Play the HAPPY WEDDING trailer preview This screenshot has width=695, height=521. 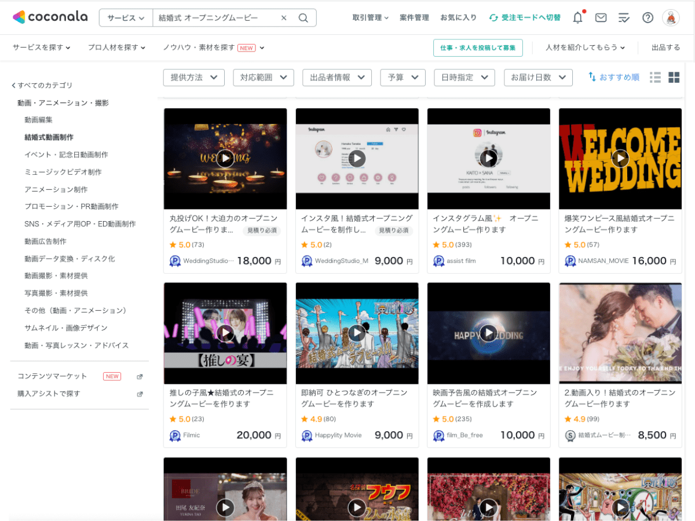[x=489, y=333]
